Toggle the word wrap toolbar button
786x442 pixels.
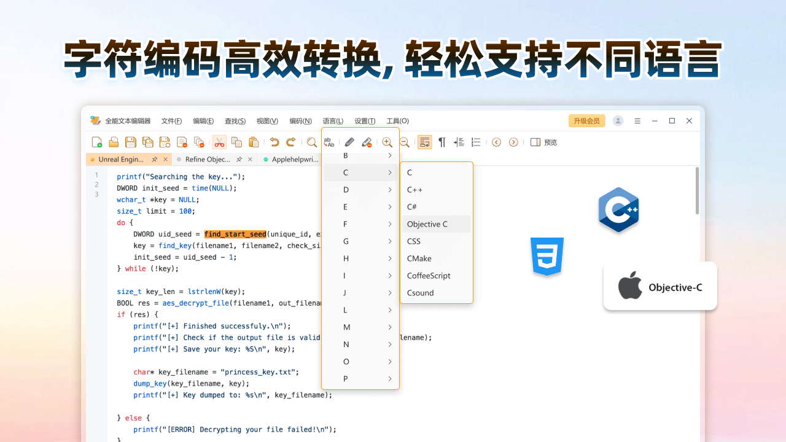[424, 142]
